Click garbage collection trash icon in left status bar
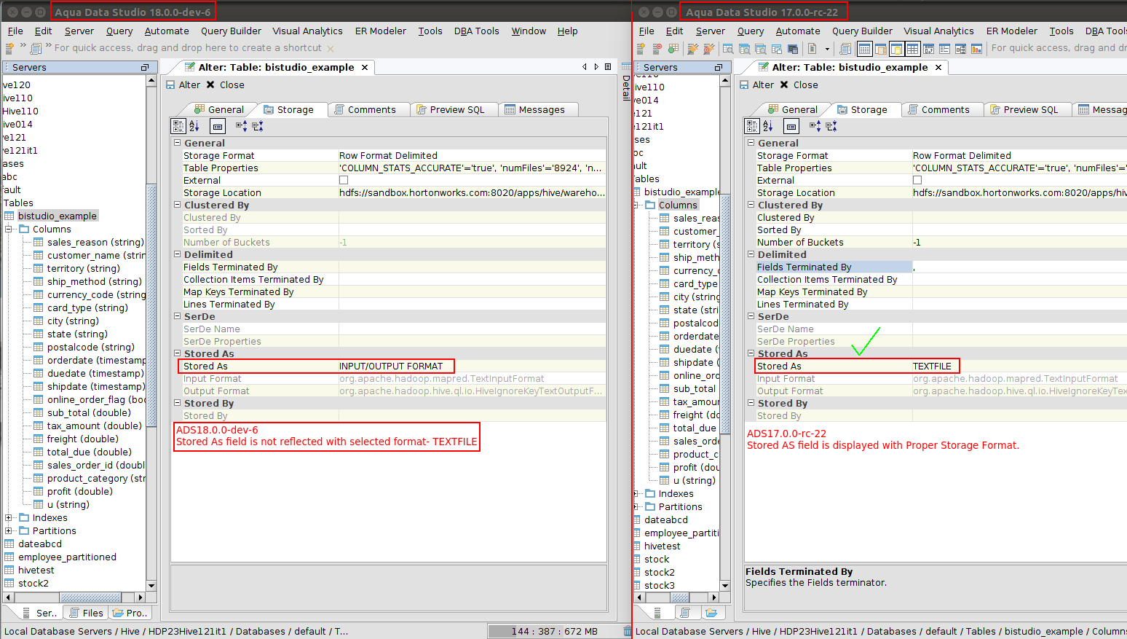The width and height of the screenshot is (1127, 639). pos(628,631)
